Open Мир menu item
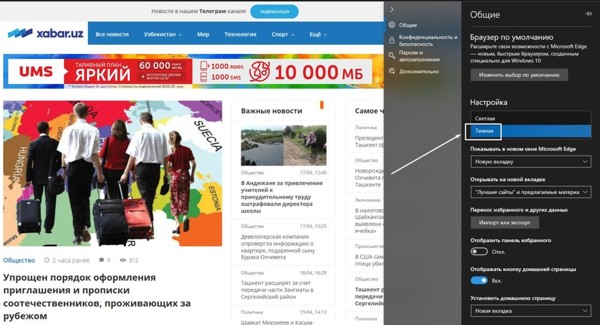The width and height of the screenshot is (600, 325). tap(203, 34)
